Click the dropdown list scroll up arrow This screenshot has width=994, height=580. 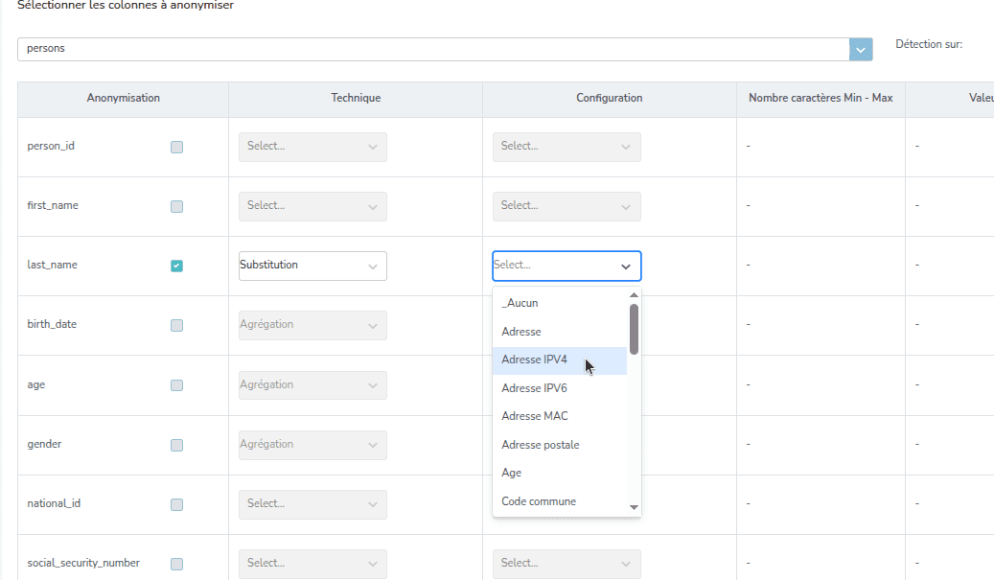[634, 295]
